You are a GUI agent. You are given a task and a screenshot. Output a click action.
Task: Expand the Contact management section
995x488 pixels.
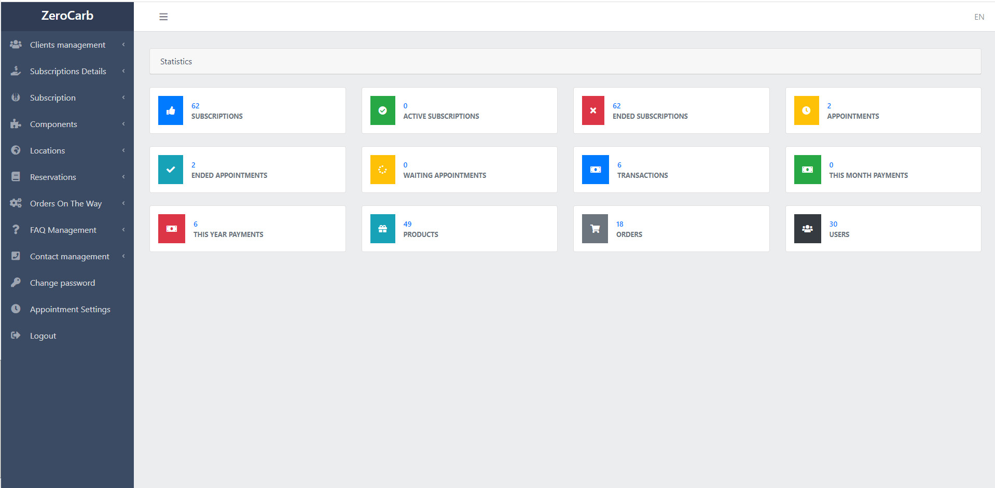point(123,256)
